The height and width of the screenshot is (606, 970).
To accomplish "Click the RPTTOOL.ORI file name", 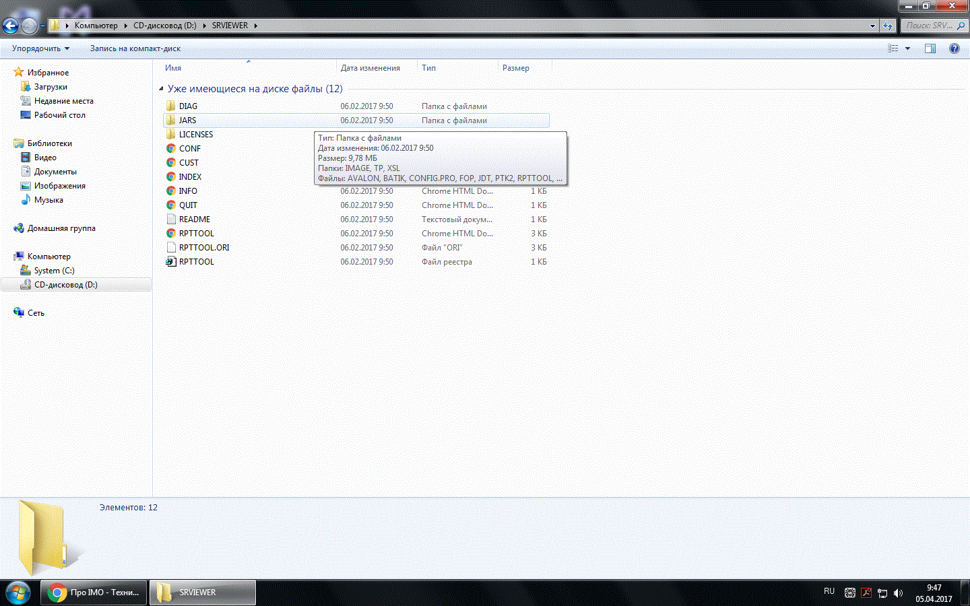I will tap(204, 248).
